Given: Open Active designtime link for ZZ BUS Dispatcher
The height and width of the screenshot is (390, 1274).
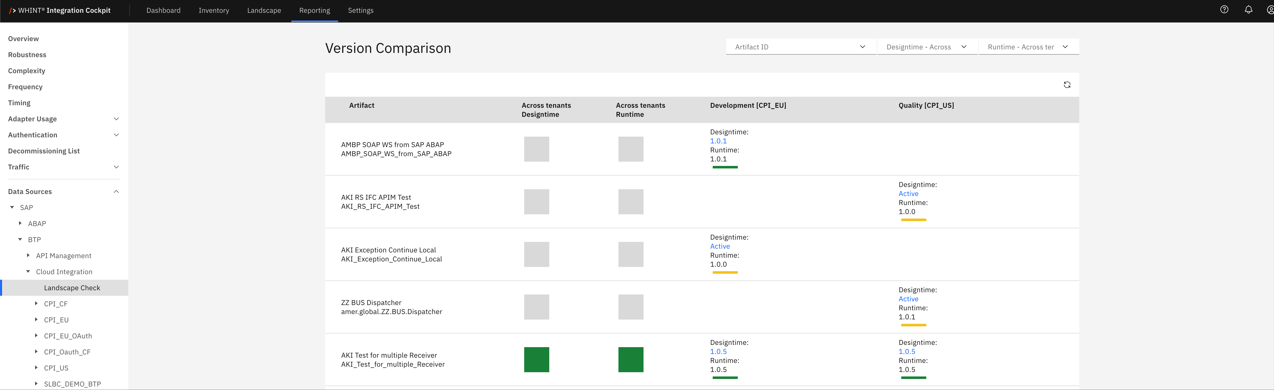Looking at the screenshot, I should coord(908,299).
